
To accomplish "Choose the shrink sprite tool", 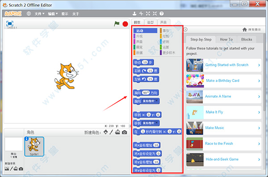I will (155, 13).
